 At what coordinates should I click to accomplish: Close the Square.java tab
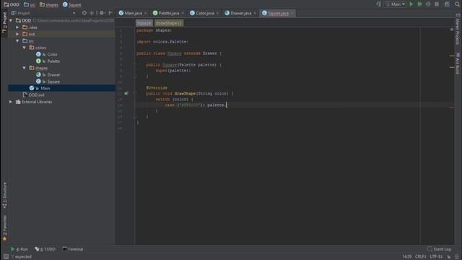292,13
